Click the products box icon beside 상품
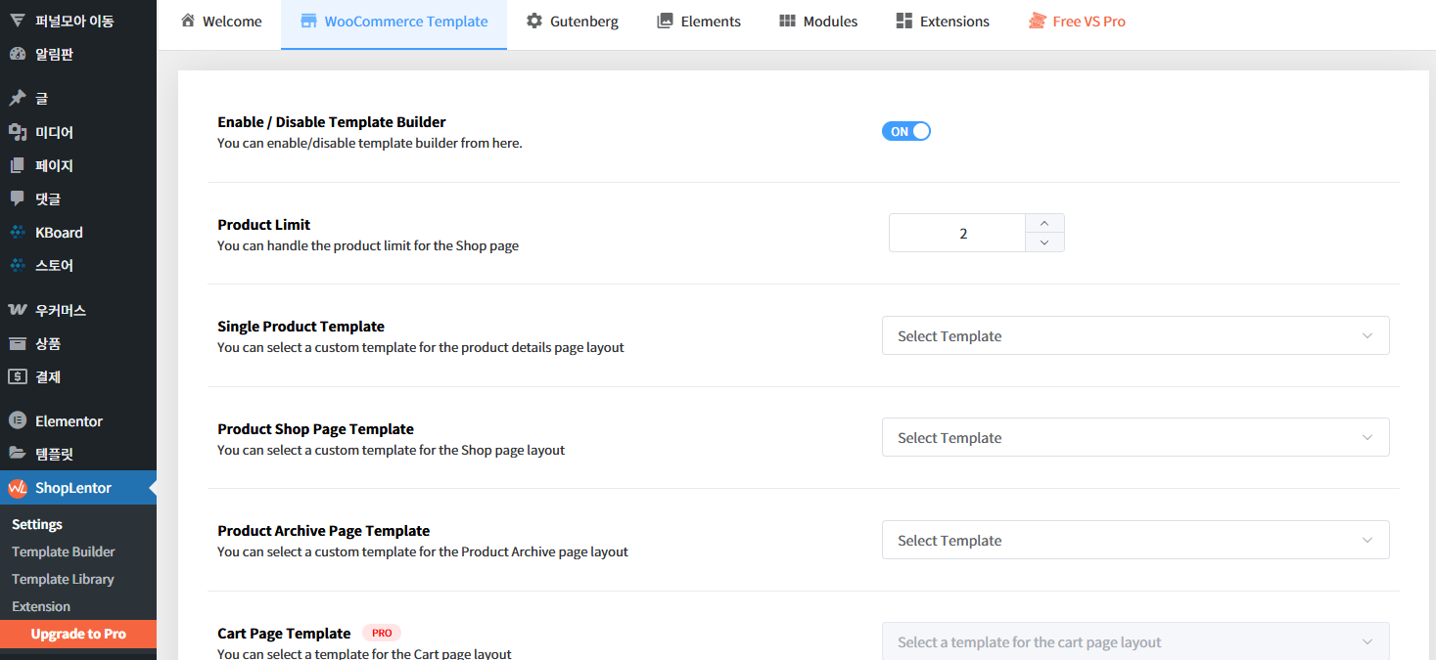Screen dimensions: 1436x660 (17, 343)
